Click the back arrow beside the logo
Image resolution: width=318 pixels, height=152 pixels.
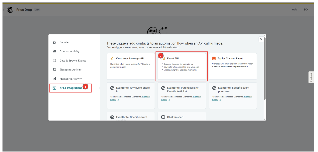(x=3, y=10)
